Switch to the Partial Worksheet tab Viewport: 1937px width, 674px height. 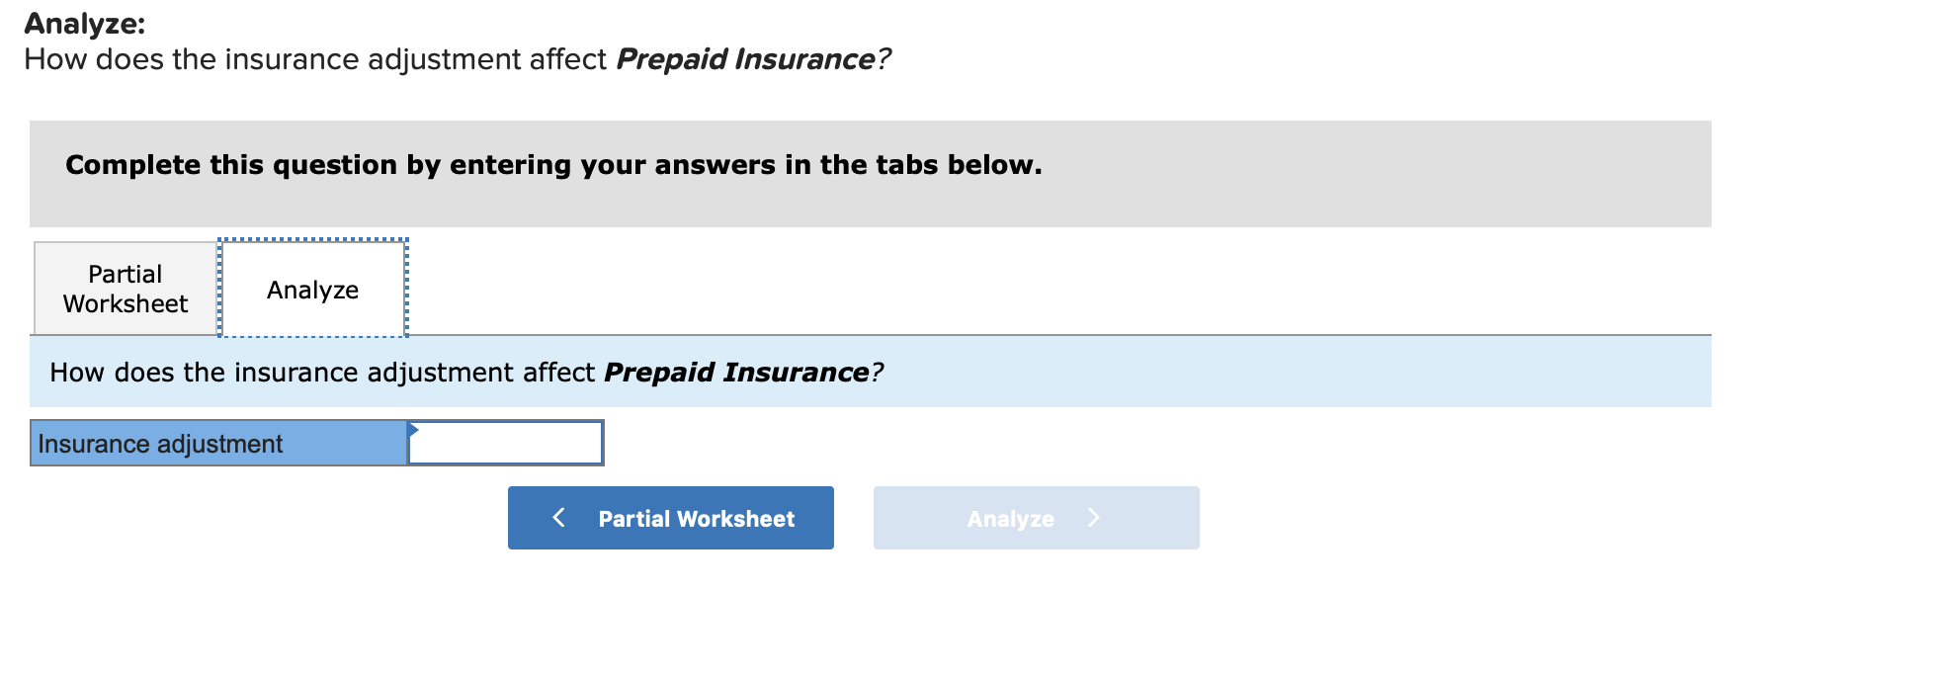[x=123, y=288]
